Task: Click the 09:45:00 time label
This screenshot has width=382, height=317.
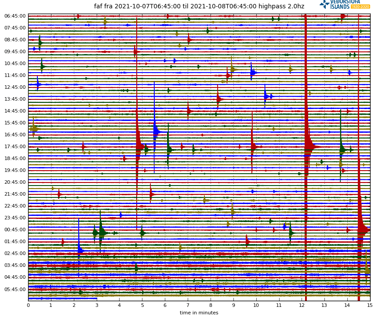Action: pyautogui.click(x=15, y=51)
